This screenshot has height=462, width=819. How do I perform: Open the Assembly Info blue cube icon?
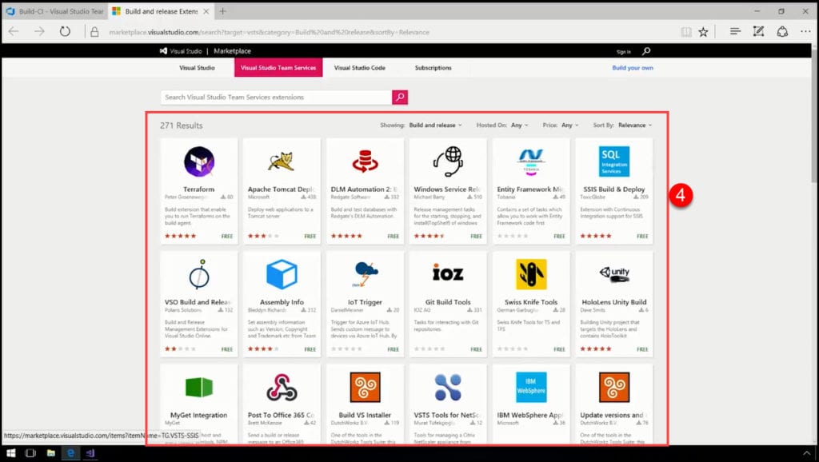pyautogui.click(x=282, y=274)
